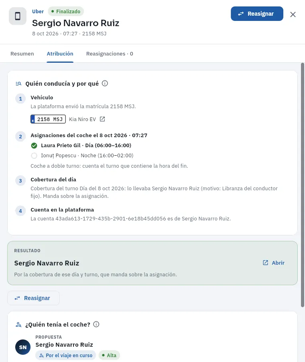Click the Por el viaje en curso chip
Screen dimensions: 305x362
[66, 355]
